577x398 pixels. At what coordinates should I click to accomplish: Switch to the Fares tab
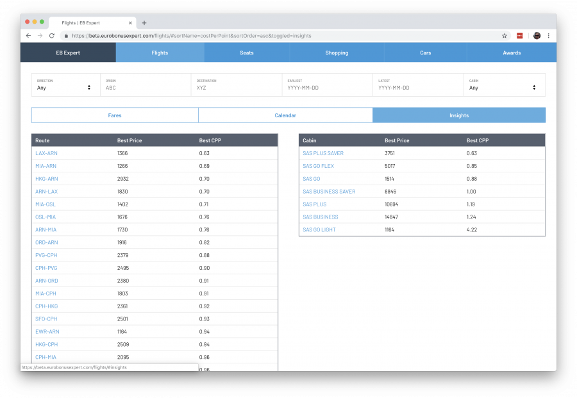click(x=115, y=115)
